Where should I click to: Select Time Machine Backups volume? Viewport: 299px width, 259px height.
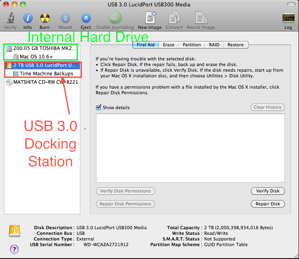click(x=42, y=74)
